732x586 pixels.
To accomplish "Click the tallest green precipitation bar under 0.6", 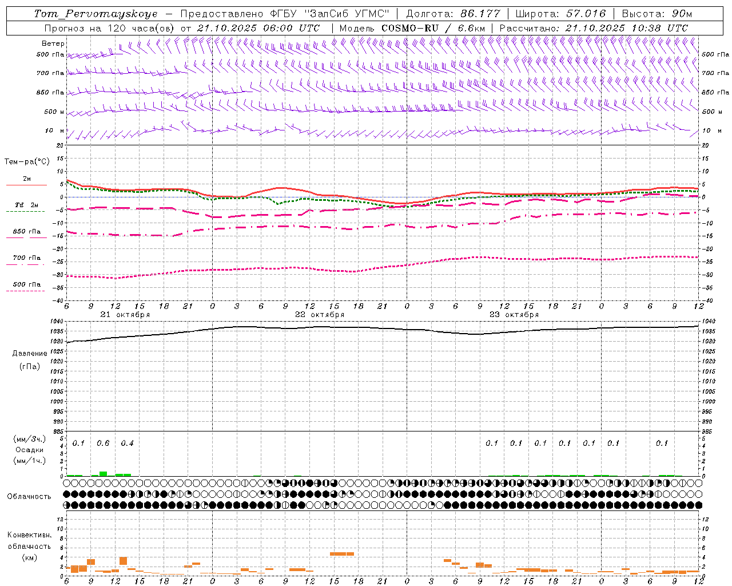I will point(104,474).
